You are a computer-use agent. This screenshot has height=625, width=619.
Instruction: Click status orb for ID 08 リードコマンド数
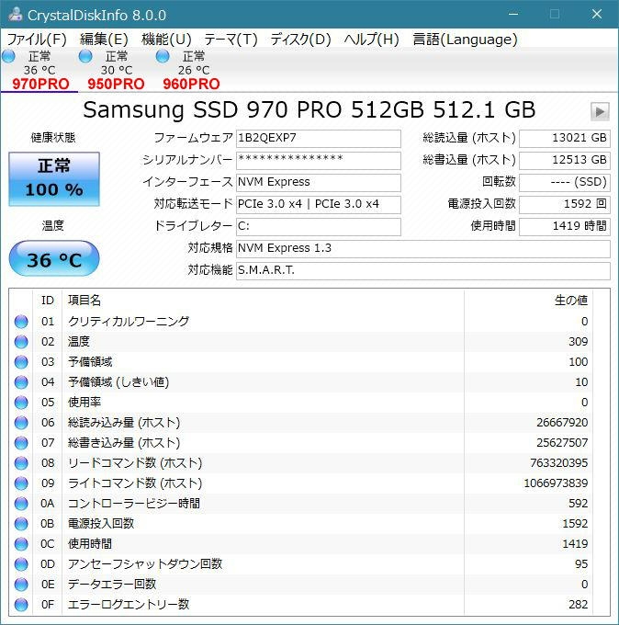point(21,463)
